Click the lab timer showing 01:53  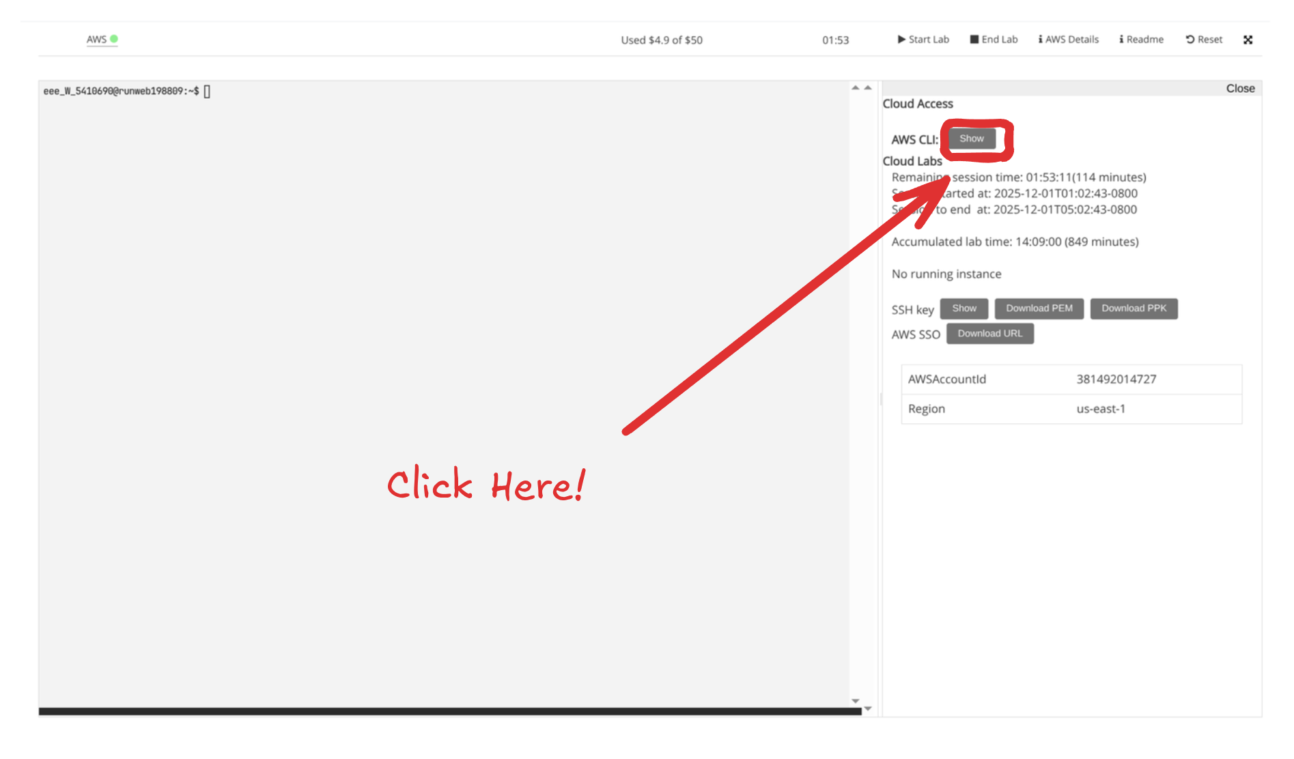835,40
